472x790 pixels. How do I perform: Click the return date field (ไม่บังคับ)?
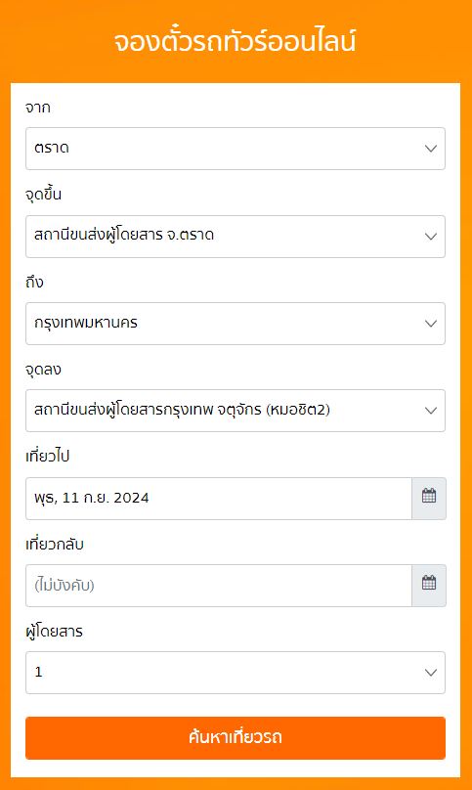pos(219,586)
